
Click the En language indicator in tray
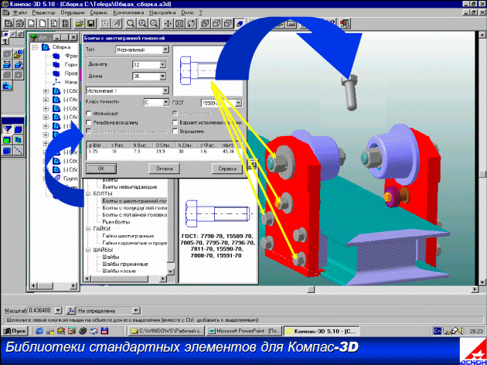438,331
